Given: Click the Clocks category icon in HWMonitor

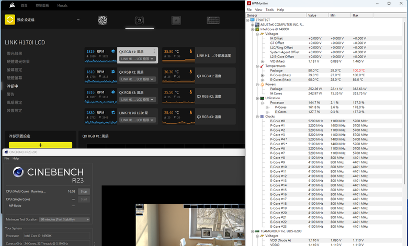Looking at the screenshot, I should point(262,116).
